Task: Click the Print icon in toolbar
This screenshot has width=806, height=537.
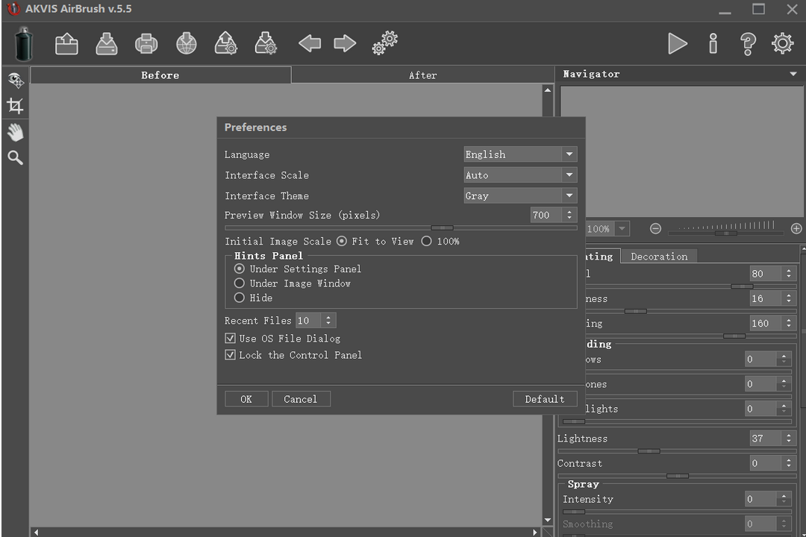Action: [146, 44]
